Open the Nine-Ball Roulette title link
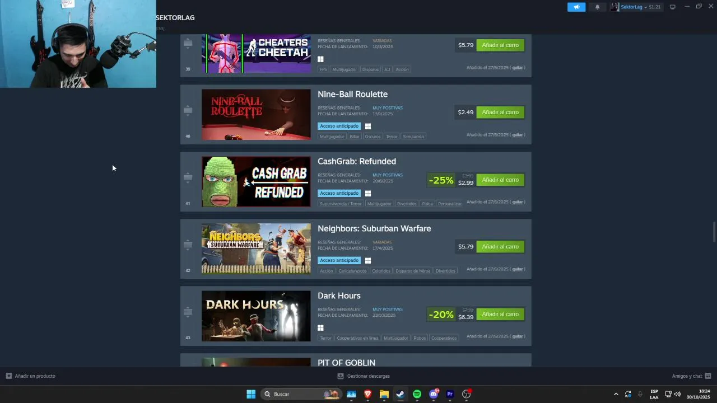 coord(352,94)
